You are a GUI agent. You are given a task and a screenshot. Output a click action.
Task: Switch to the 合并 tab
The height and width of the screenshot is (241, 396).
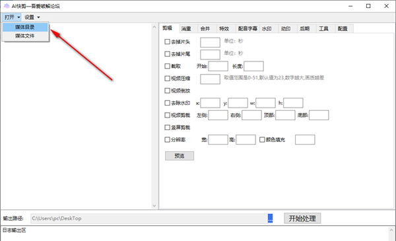tap(205, 29)
